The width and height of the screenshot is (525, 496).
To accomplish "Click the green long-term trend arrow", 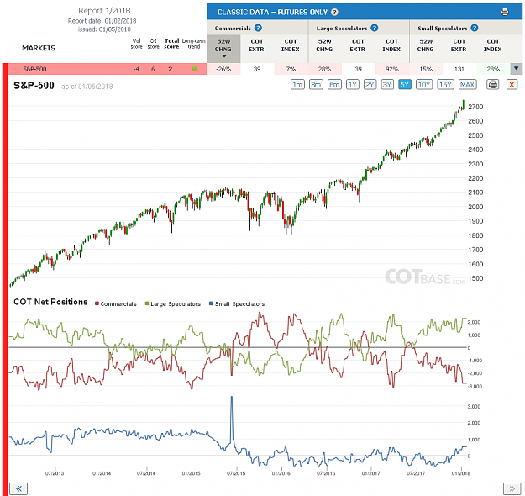I will click(194, 69).
